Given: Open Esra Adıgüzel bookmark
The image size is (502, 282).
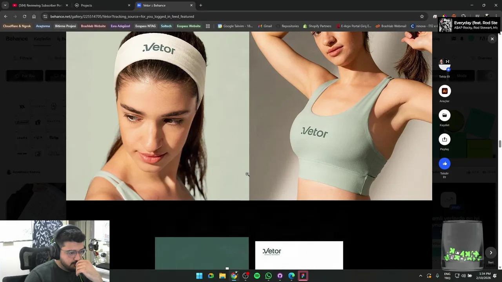Looking at the screenshot, I should point(120,26).
